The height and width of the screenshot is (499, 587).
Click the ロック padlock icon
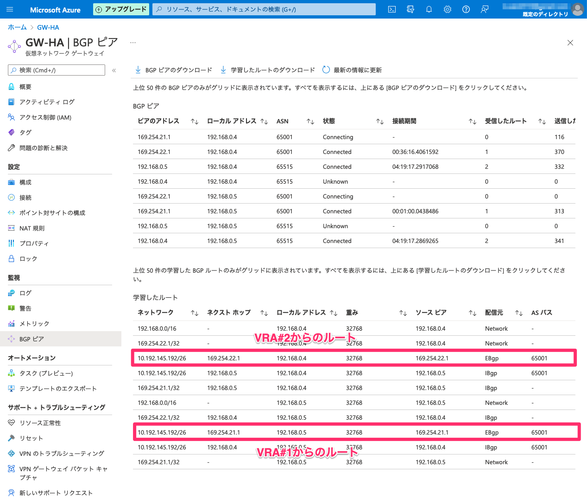pyautogui.click(x=12, y=259)
